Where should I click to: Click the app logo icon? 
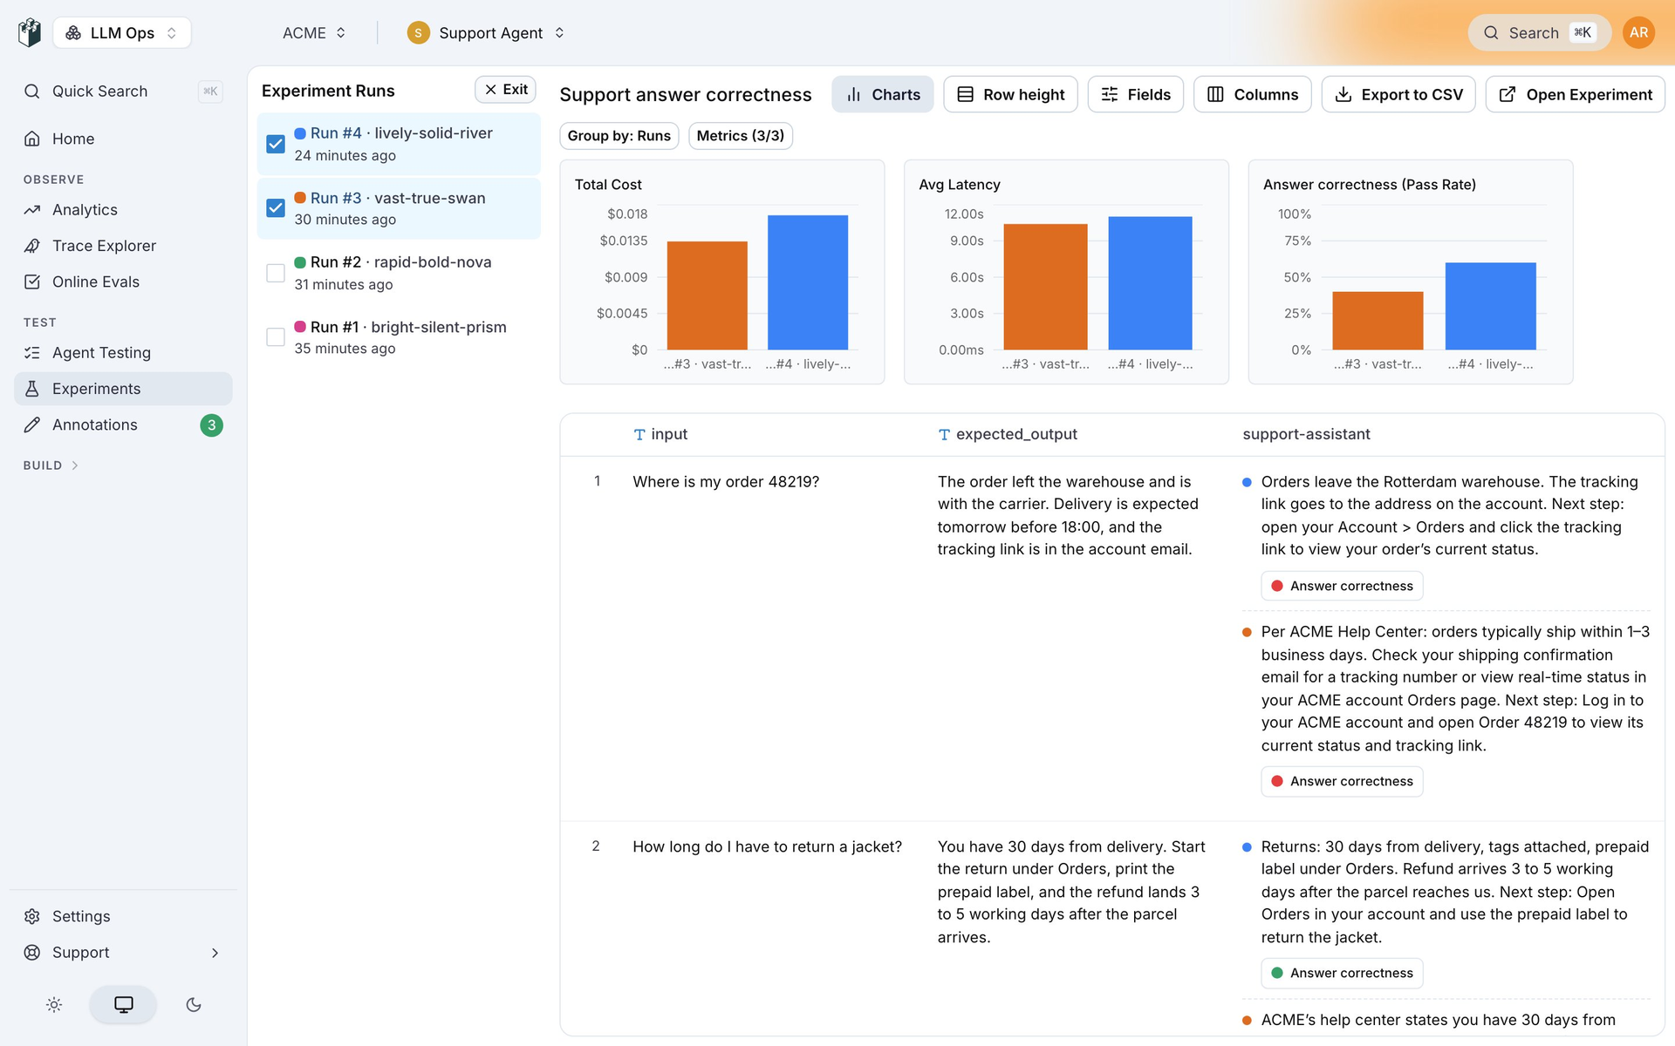(x=30, y=32)
